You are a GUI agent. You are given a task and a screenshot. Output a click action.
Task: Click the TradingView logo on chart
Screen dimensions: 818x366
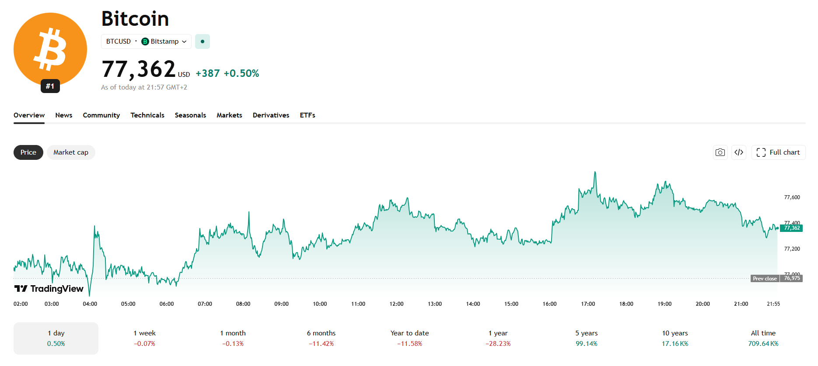click(x=49, y=289)
